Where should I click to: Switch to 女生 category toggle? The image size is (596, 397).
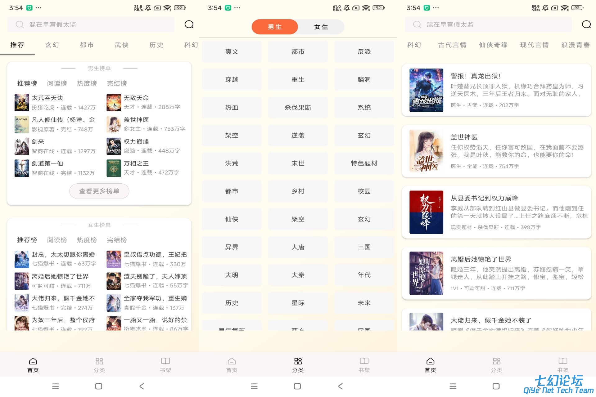pyautogui.click(x=321, y=27)
